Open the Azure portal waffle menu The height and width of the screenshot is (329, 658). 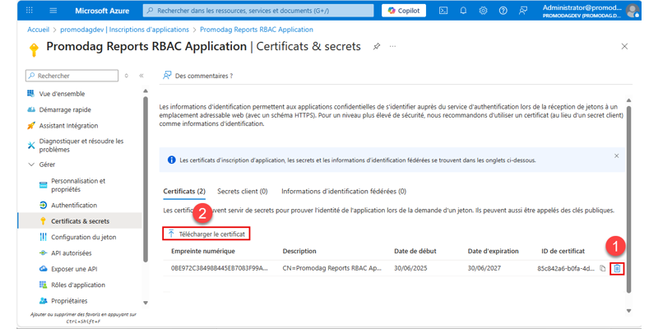click(x=30, y=11)
